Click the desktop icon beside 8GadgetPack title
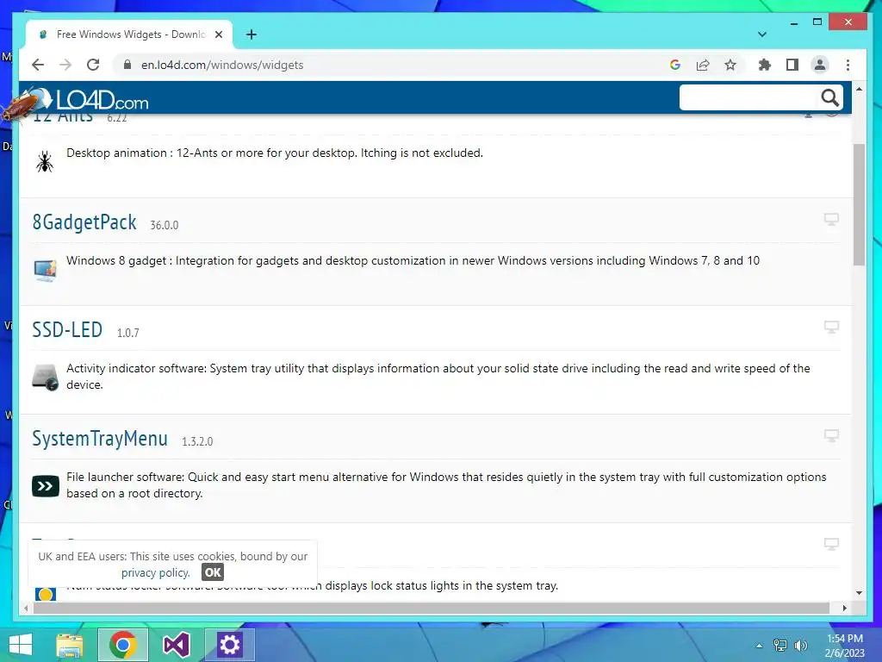The height and width of the screenshot is (662, 882). [x=831, y=219]
